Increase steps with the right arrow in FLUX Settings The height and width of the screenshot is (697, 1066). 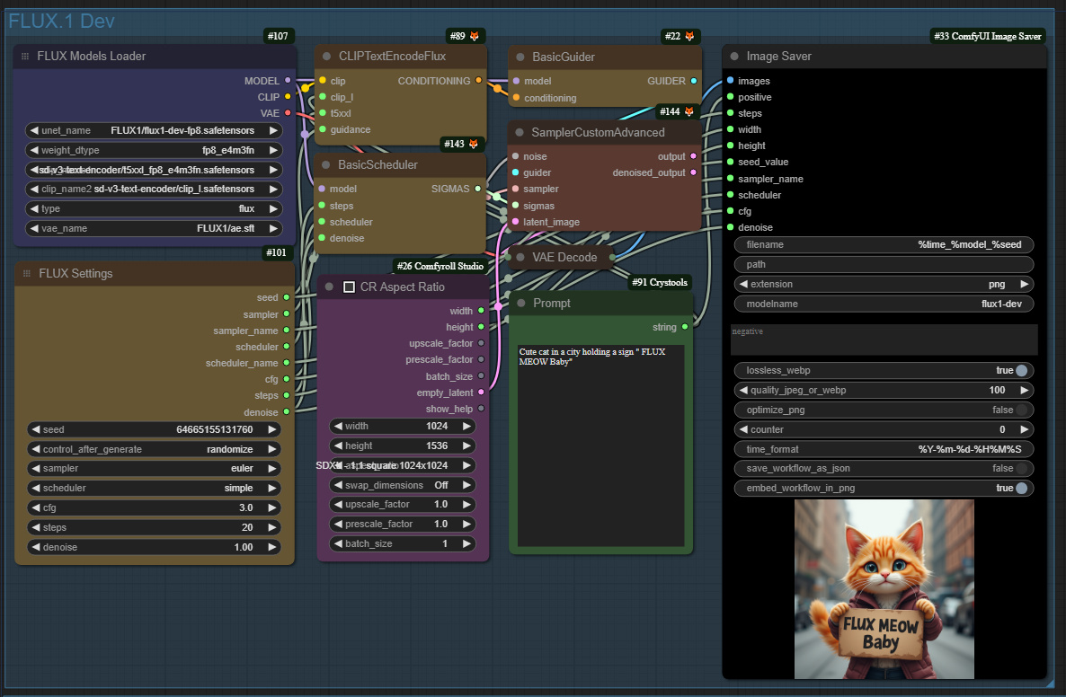point(272,527)
